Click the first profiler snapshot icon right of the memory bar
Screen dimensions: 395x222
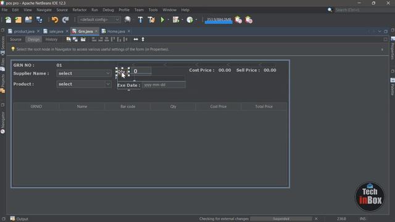pos(238,20)
